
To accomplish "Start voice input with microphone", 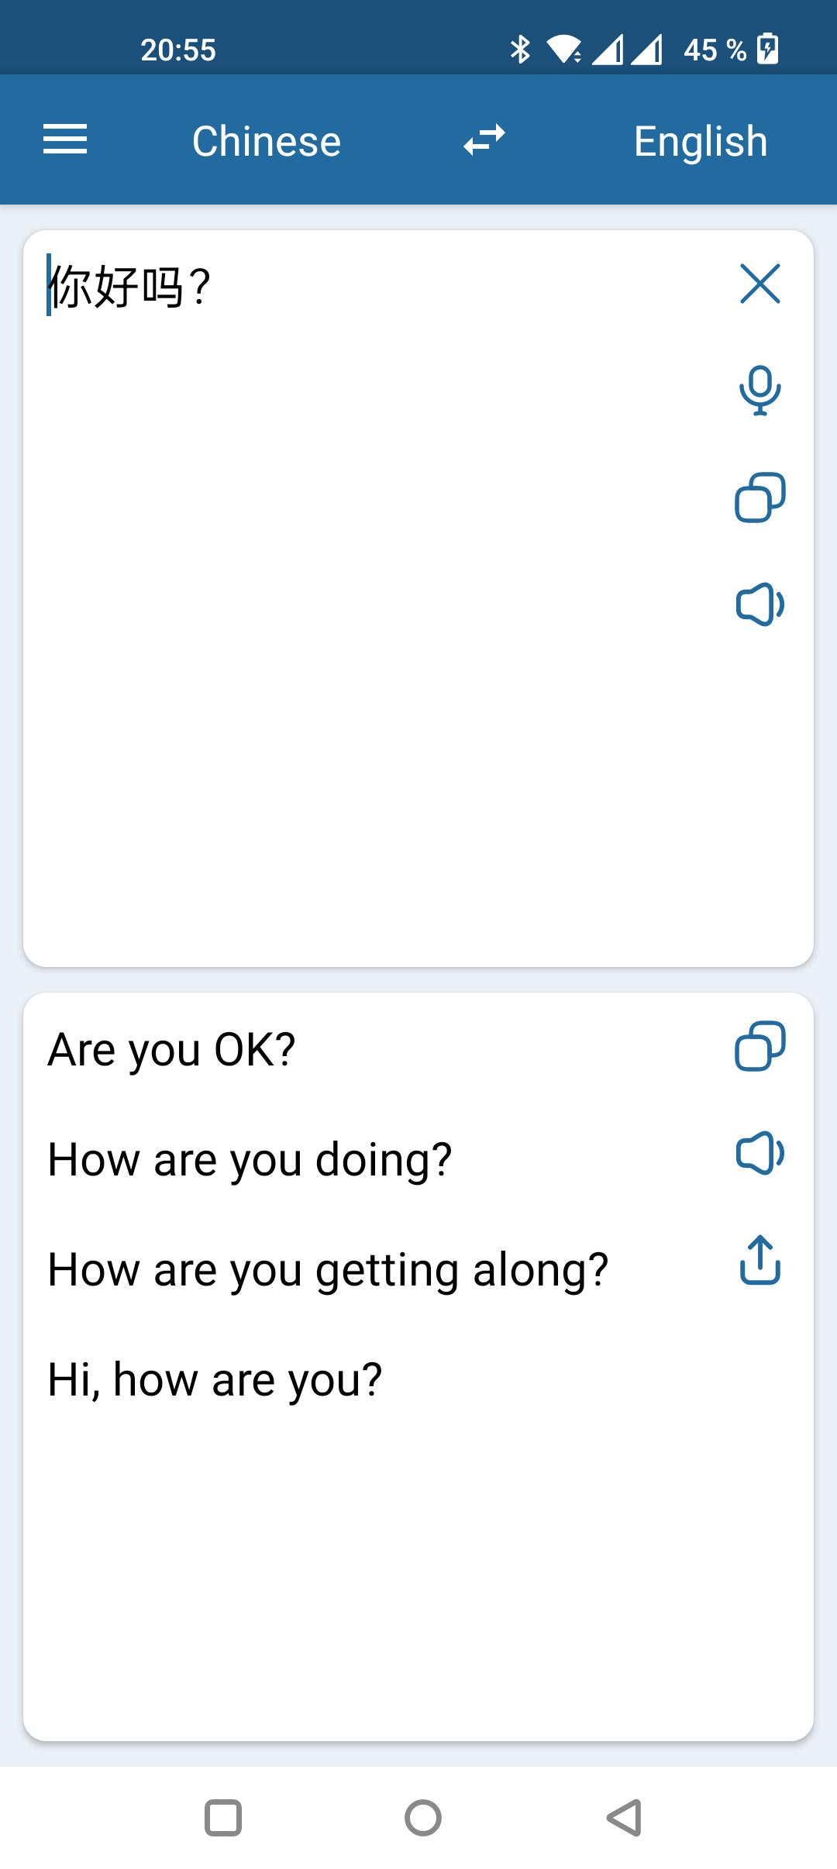I will click(x=760, y=391).
